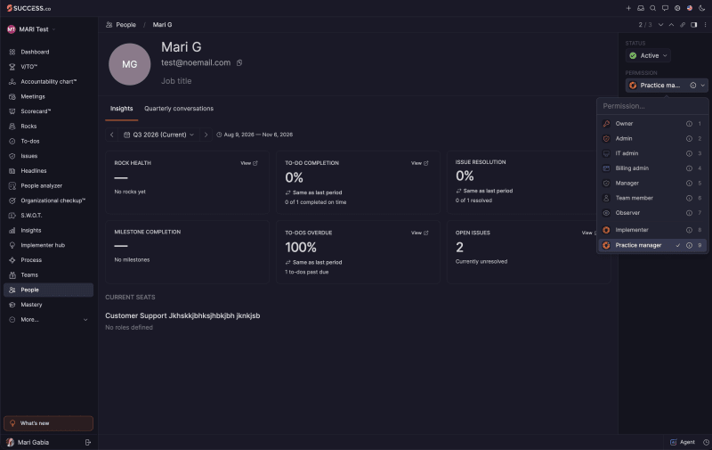Screen dimensions: 712x450
Task: Open Implementer hub in the sidebar
Action: pos(48,245)
